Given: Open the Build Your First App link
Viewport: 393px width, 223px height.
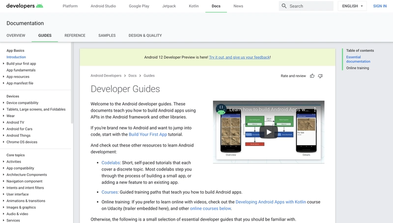Looking at the screenshot, I should pos(148,134).
